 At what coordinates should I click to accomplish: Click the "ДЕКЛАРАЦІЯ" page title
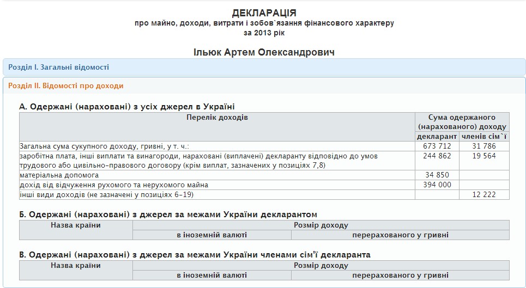point(264,13)
